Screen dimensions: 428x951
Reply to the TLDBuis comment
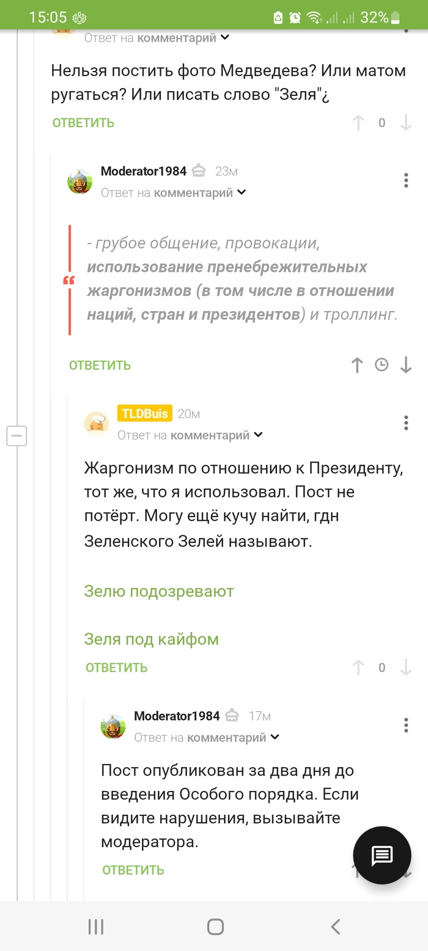[116, 668]
